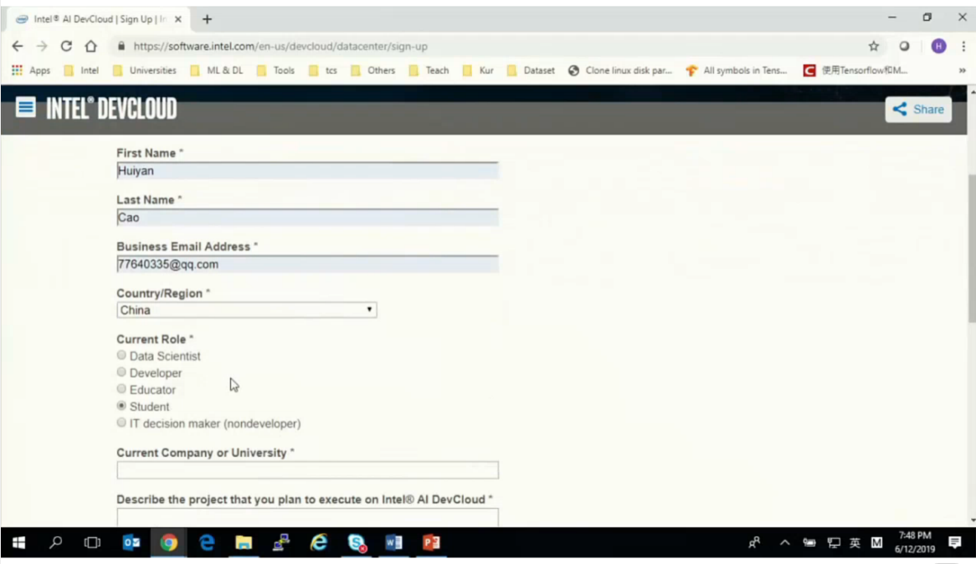Click the First Name field

307,171
